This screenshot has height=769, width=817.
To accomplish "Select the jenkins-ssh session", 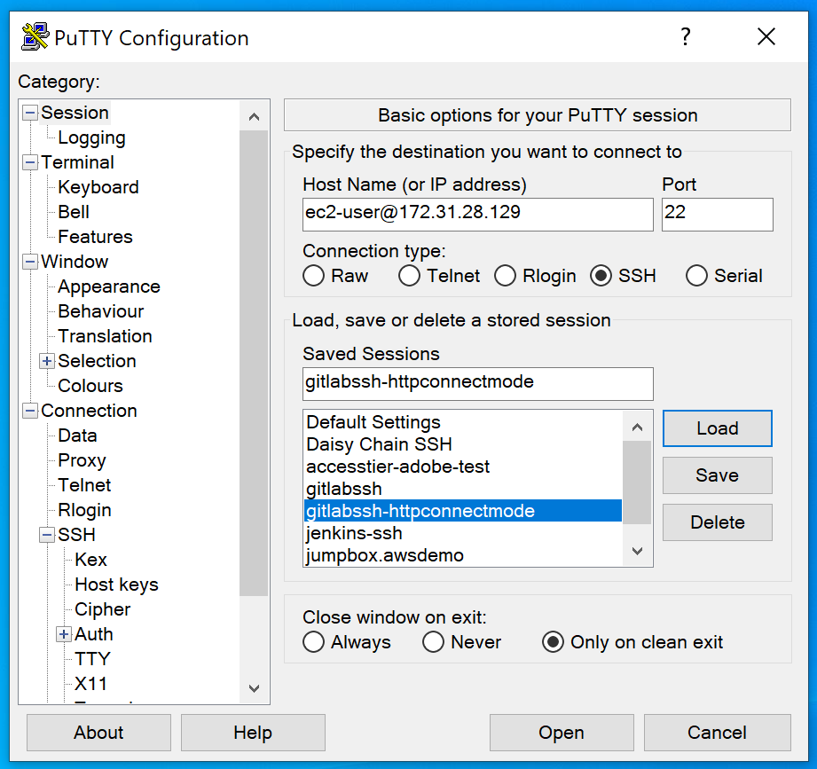I will coord(463,533).
